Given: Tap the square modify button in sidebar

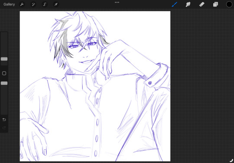Looking at the screenshot, I should point(4,73).
